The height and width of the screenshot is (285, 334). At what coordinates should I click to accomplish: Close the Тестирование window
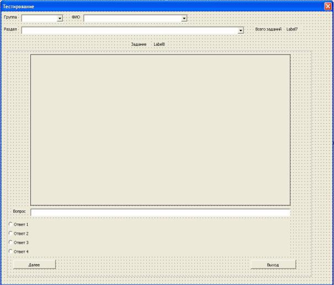(x=327, y=6)
